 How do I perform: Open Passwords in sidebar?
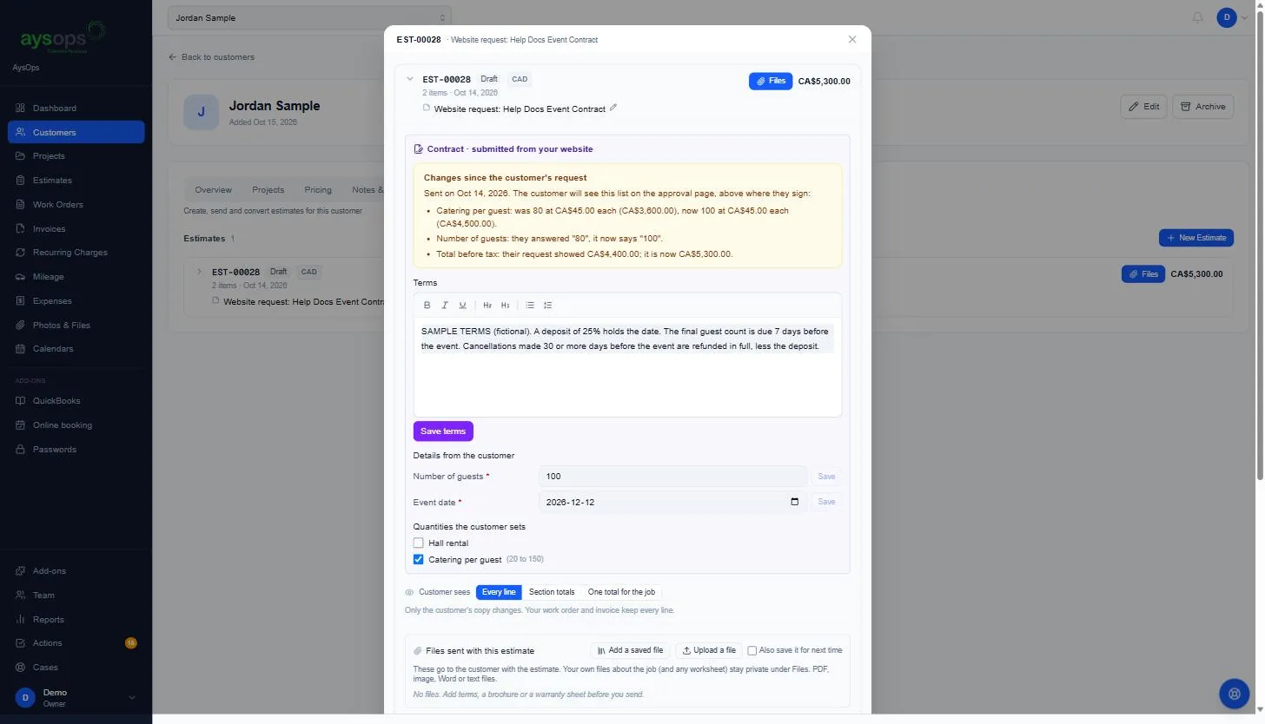pos(76,450)
